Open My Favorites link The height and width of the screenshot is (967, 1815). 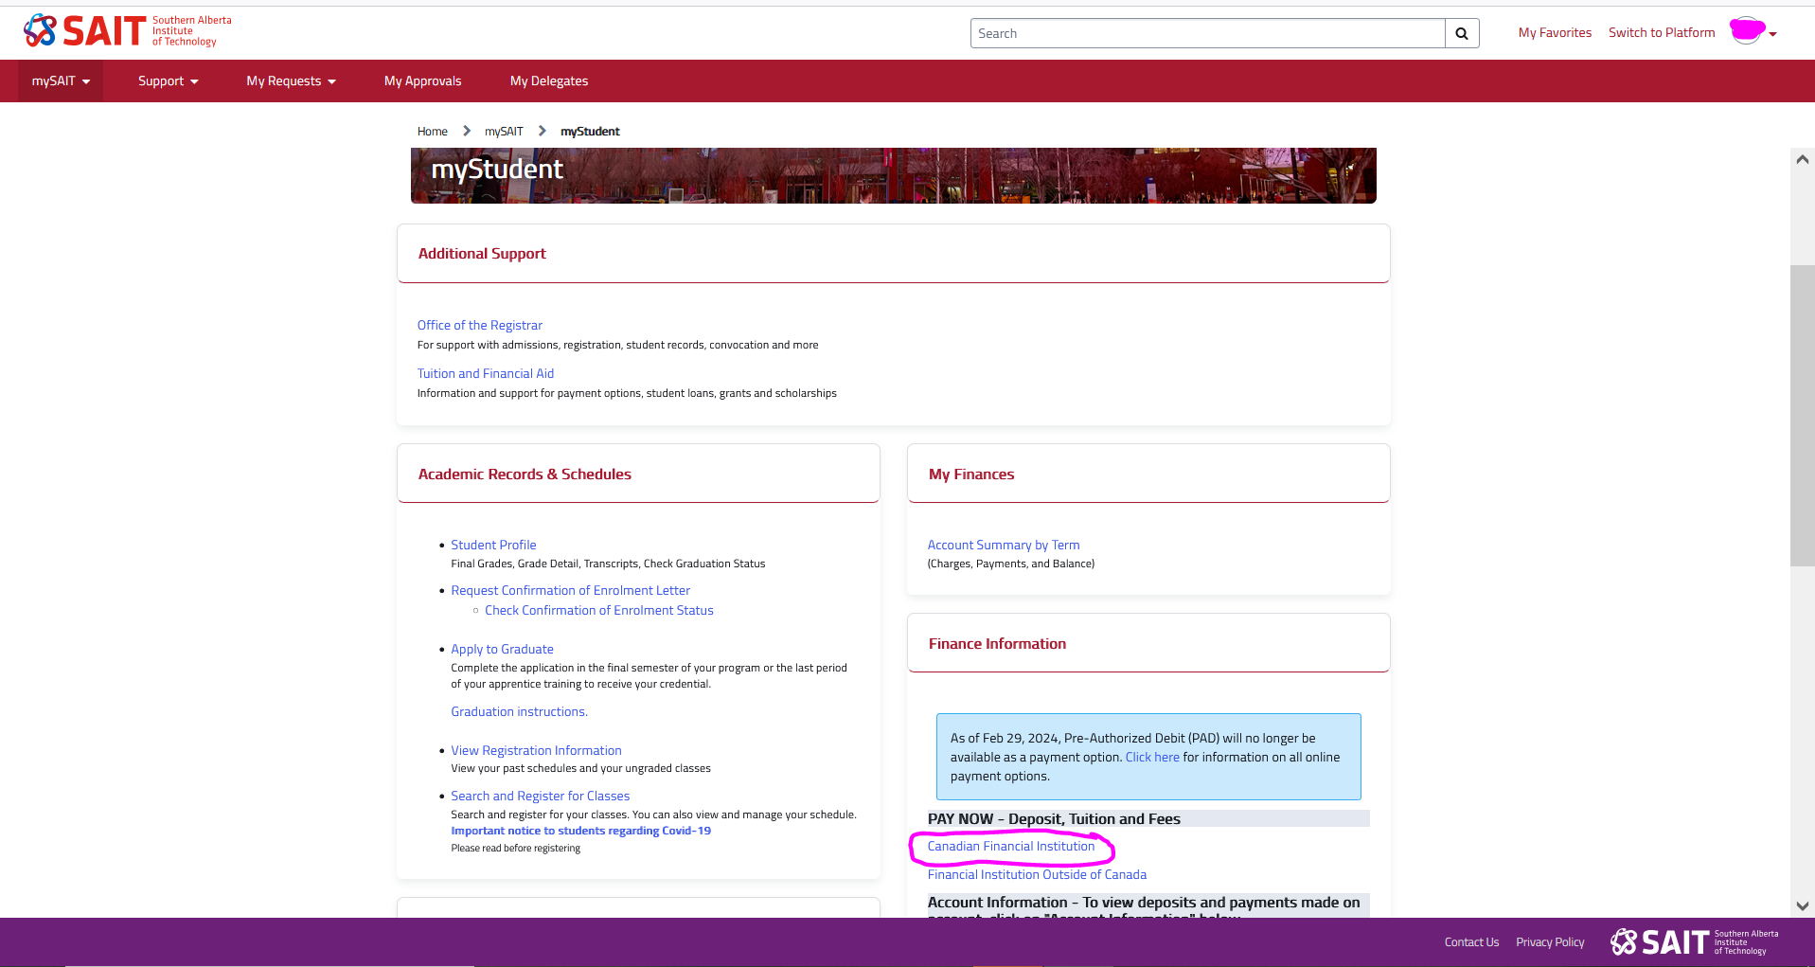pyautogui.click(x=1555, y=33)
